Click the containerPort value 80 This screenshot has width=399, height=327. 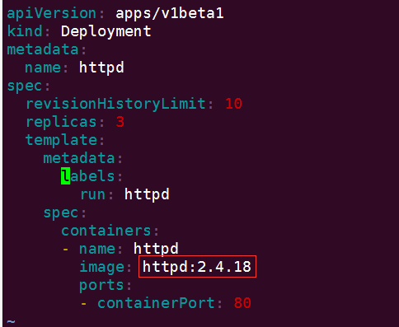(x=242, y=303)
